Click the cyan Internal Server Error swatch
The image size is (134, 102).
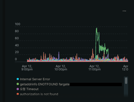point(18,79)
